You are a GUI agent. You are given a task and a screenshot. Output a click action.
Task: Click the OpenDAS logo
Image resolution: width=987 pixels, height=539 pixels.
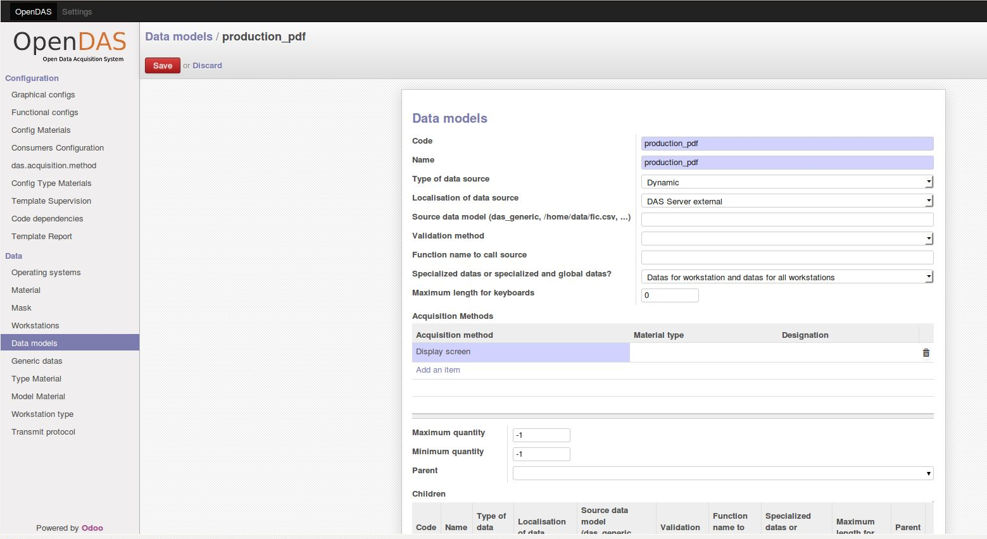coord(70,46)
